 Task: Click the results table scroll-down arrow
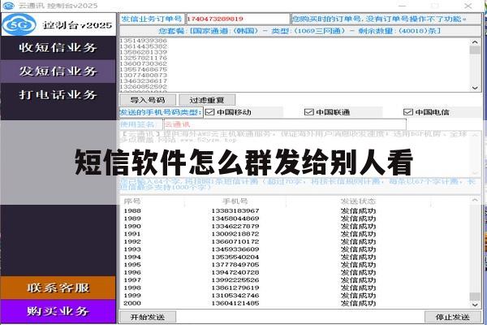(475, 305)
